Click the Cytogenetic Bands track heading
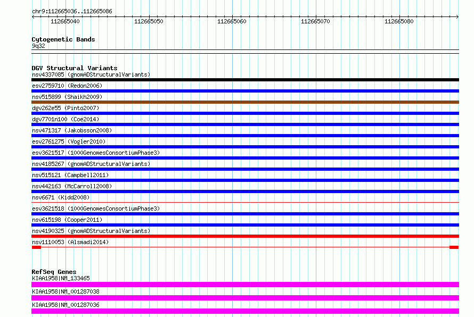The width and height of the screenshot is (474, 317). (63, 39)
